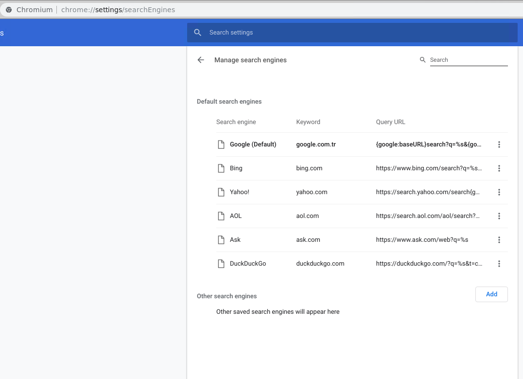The width and height of the screenshot is (523, 379).
Task: Select the Bing engine name
Action: click(x=236, y=168)
